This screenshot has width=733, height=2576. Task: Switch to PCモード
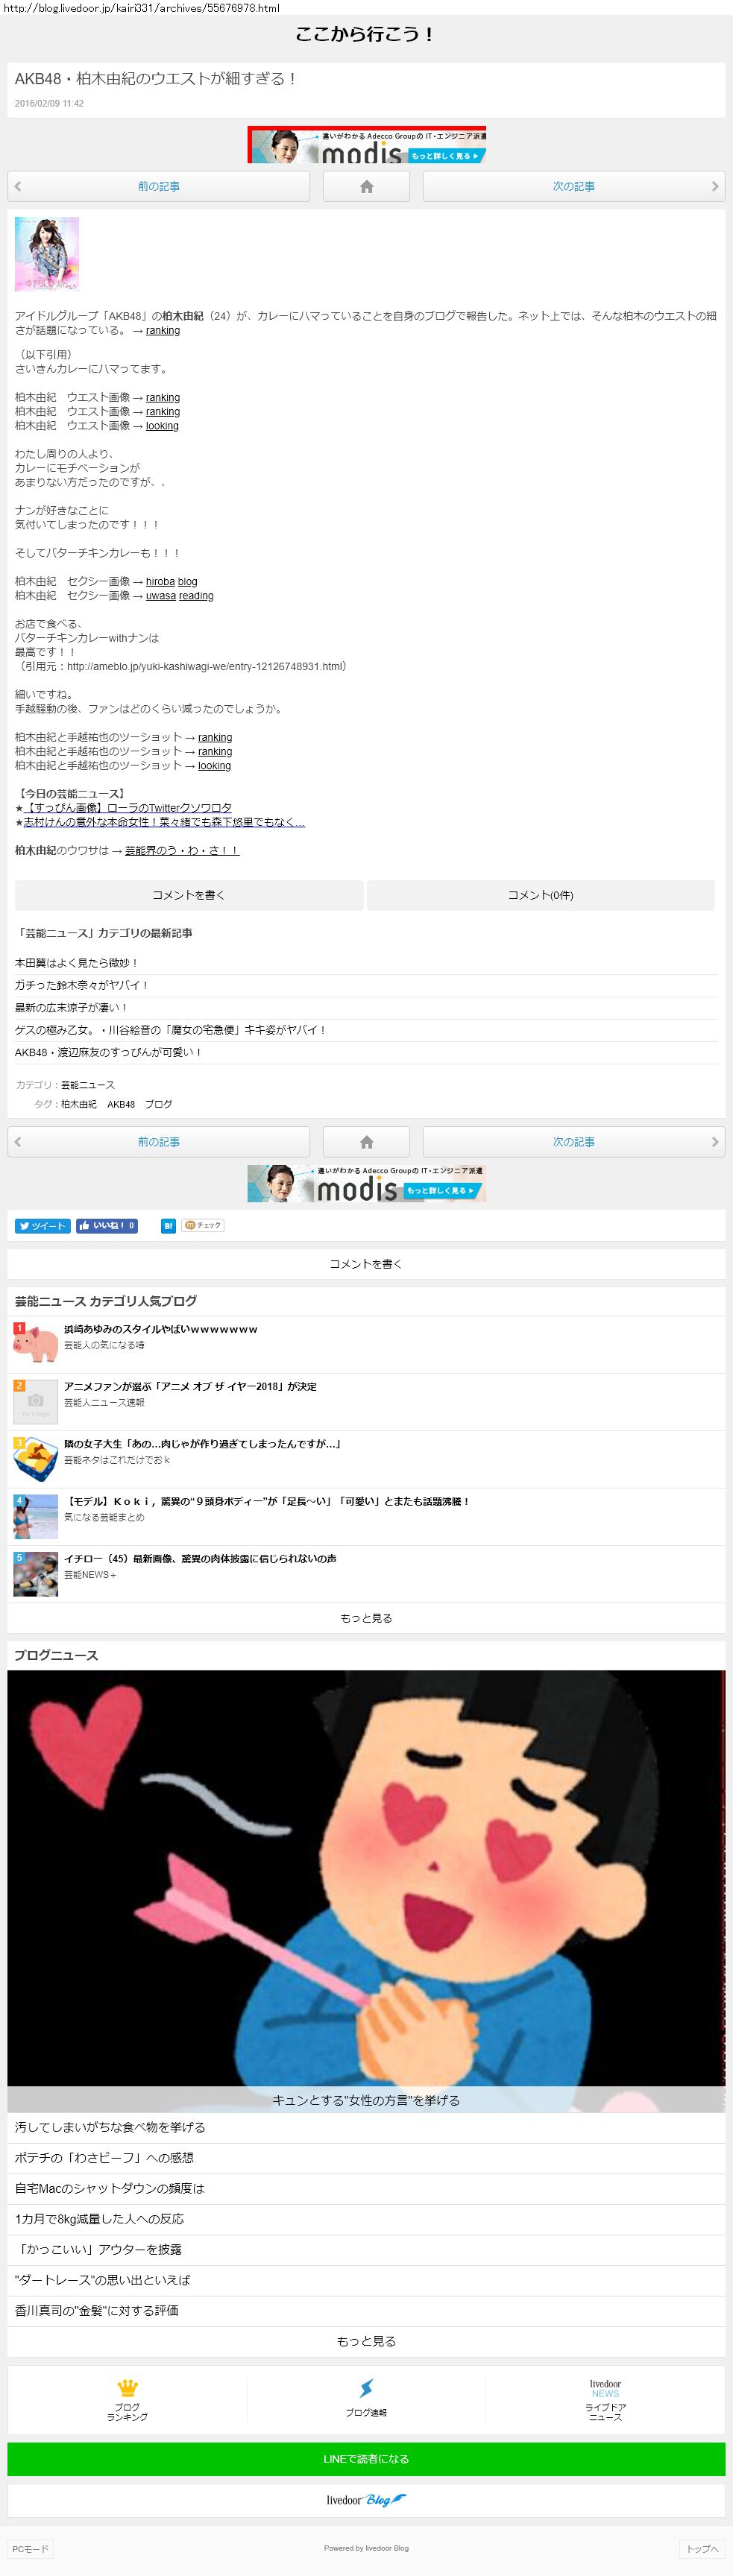click(x=30, y=2549)
